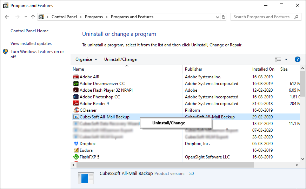
Task: Click the horizontal scrollbar thumb
Action: [165, 165]
